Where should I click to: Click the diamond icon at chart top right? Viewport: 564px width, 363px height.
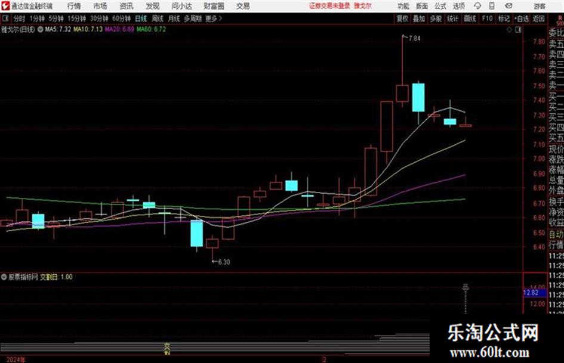coord(509,30)
